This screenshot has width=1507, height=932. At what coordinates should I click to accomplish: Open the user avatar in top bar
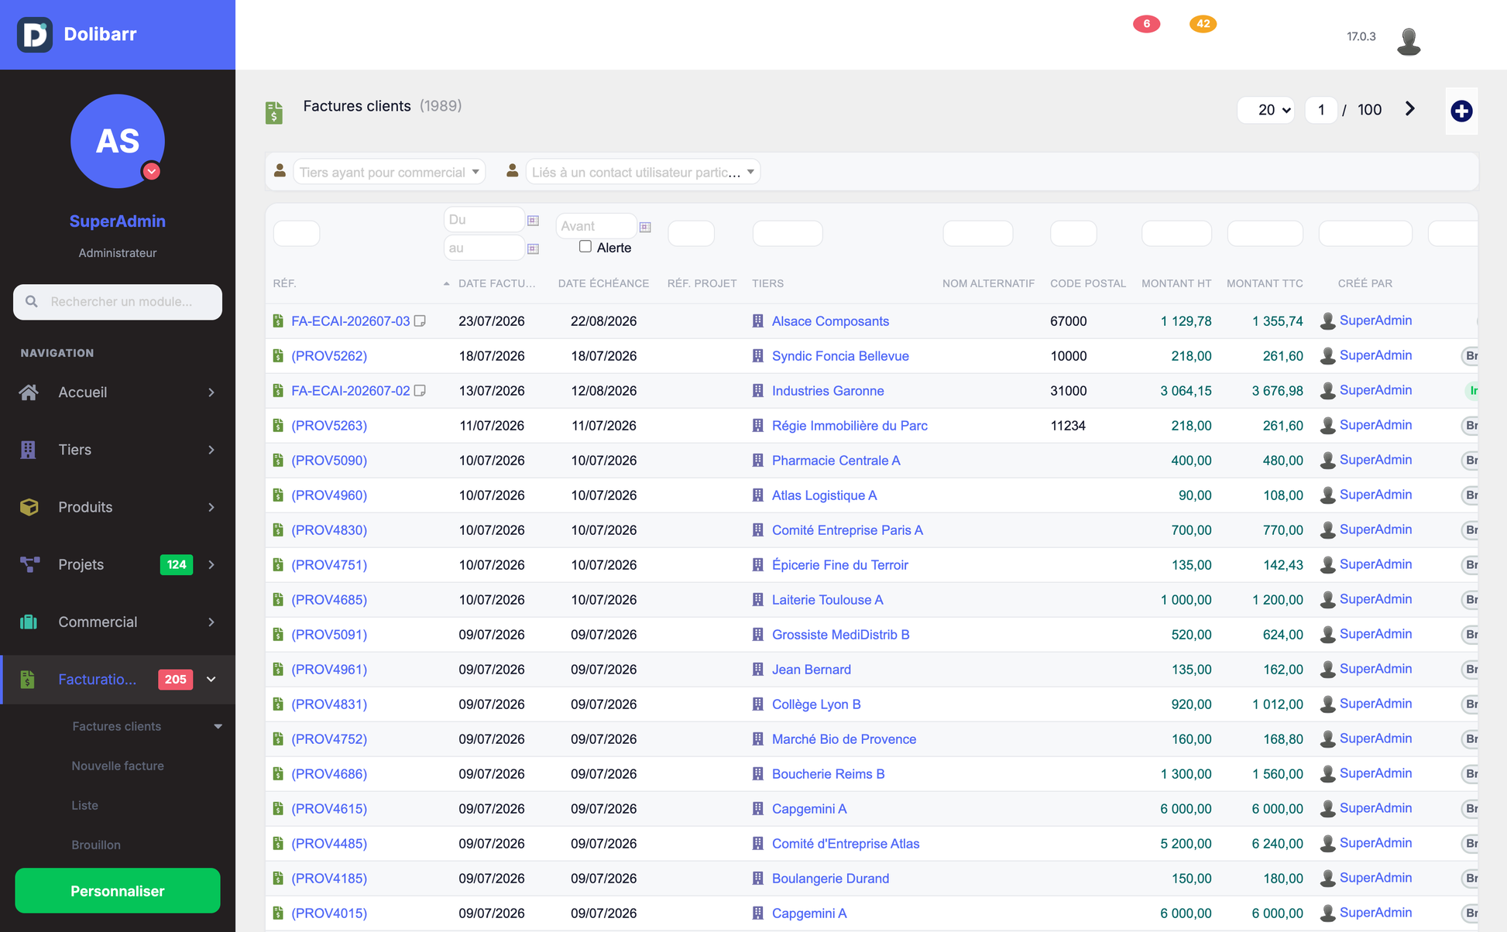[x=1409, y=40]
